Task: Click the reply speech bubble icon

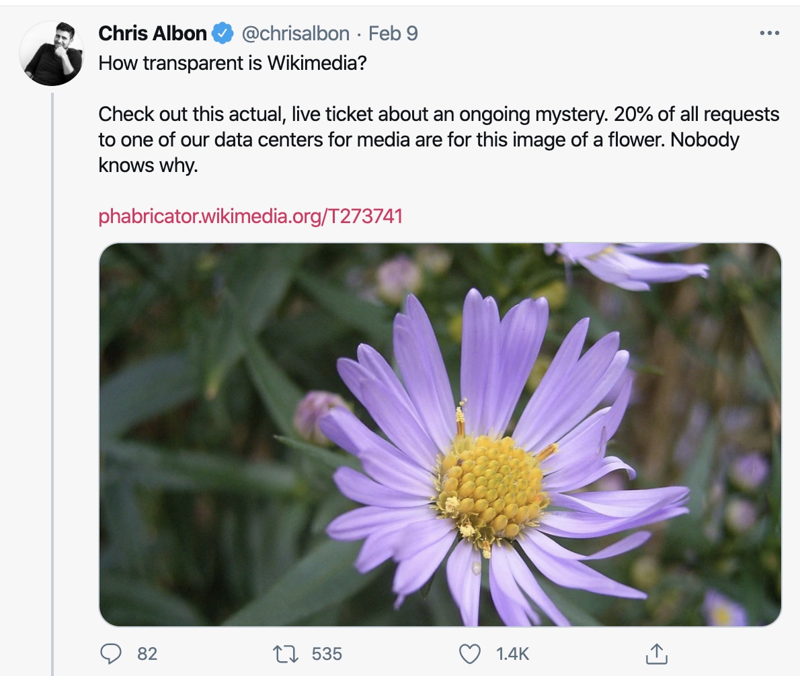Action: (111, 653)
